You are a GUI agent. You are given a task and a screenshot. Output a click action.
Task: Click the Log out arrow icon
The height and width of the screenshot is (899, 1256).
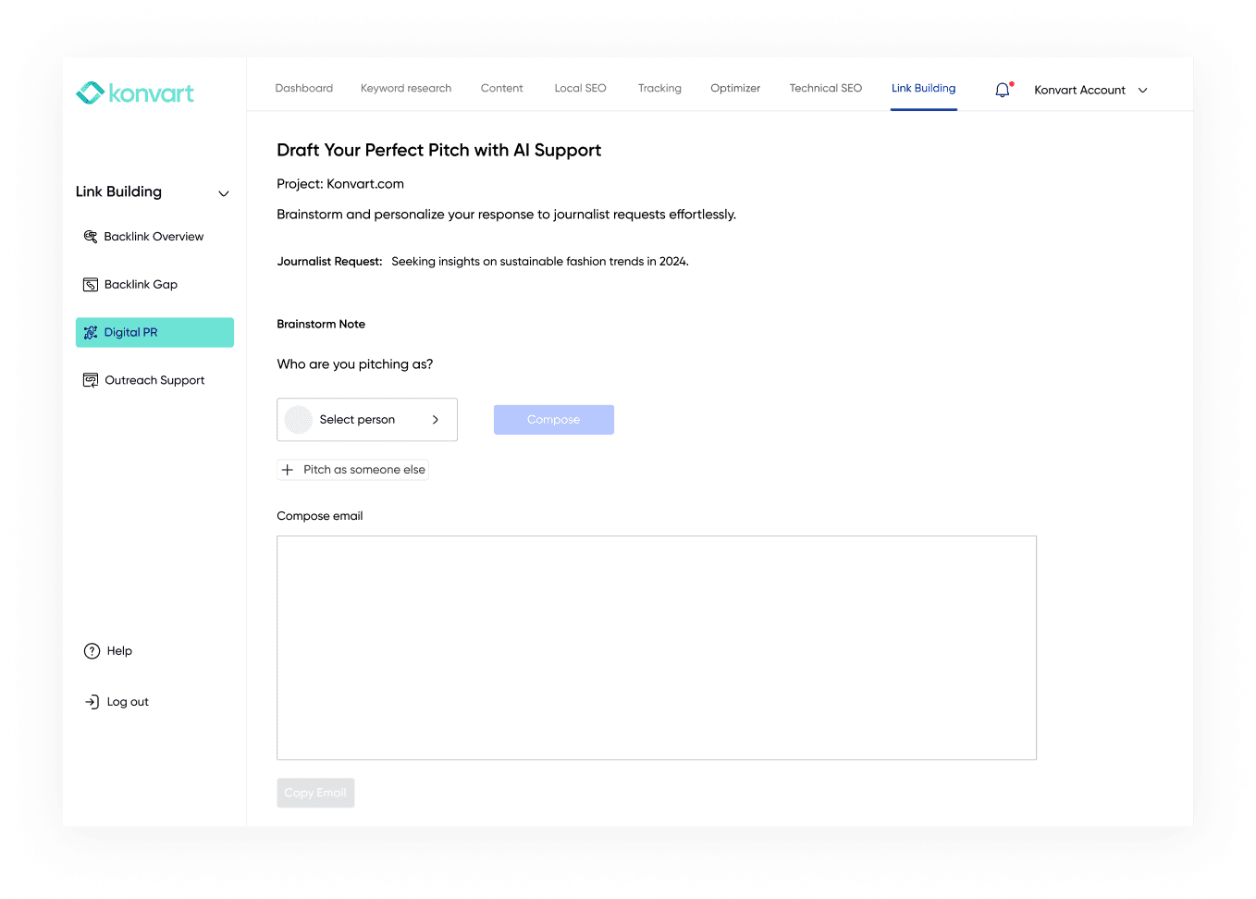click(92, 702)
